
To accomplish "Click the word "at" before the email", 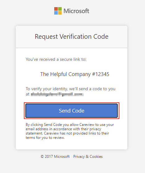I will 28,94.
